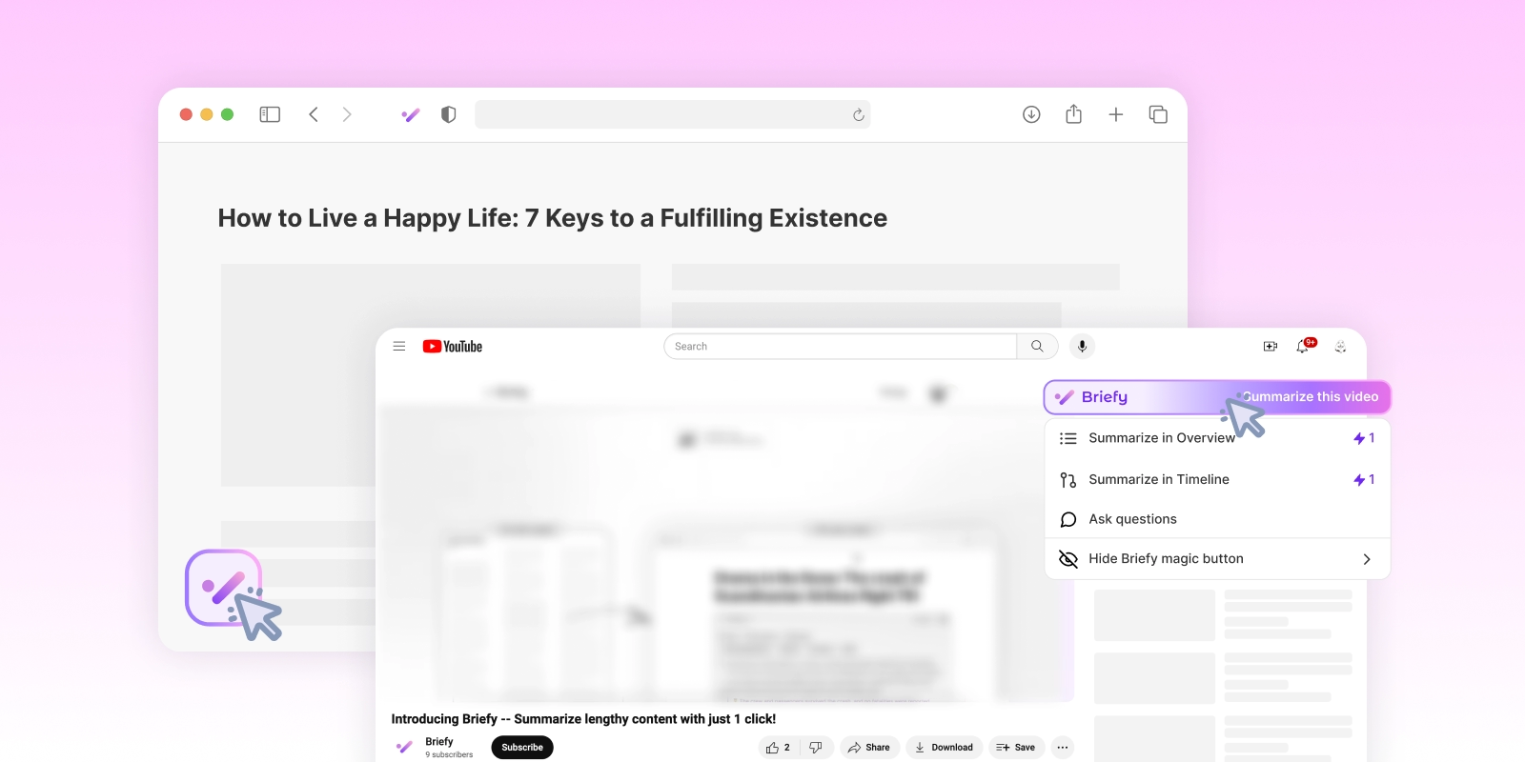The width and height of the screenshot is (1525, 762).
Task: Open more actions three-dot button
Action: coord(1063,748)
